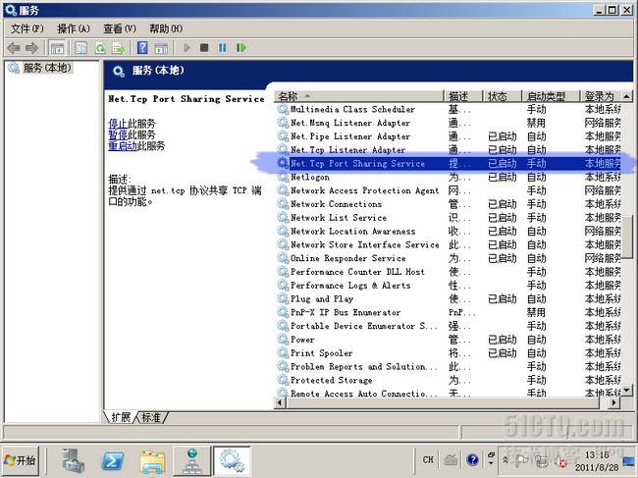Click the Pause Service toolbar icon
The height and width of the screenshot is (478, 638).
[222, 48]
